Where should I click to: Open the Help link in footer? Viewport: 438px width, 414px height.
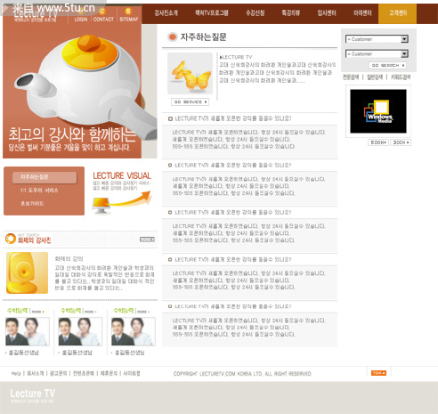16,373
